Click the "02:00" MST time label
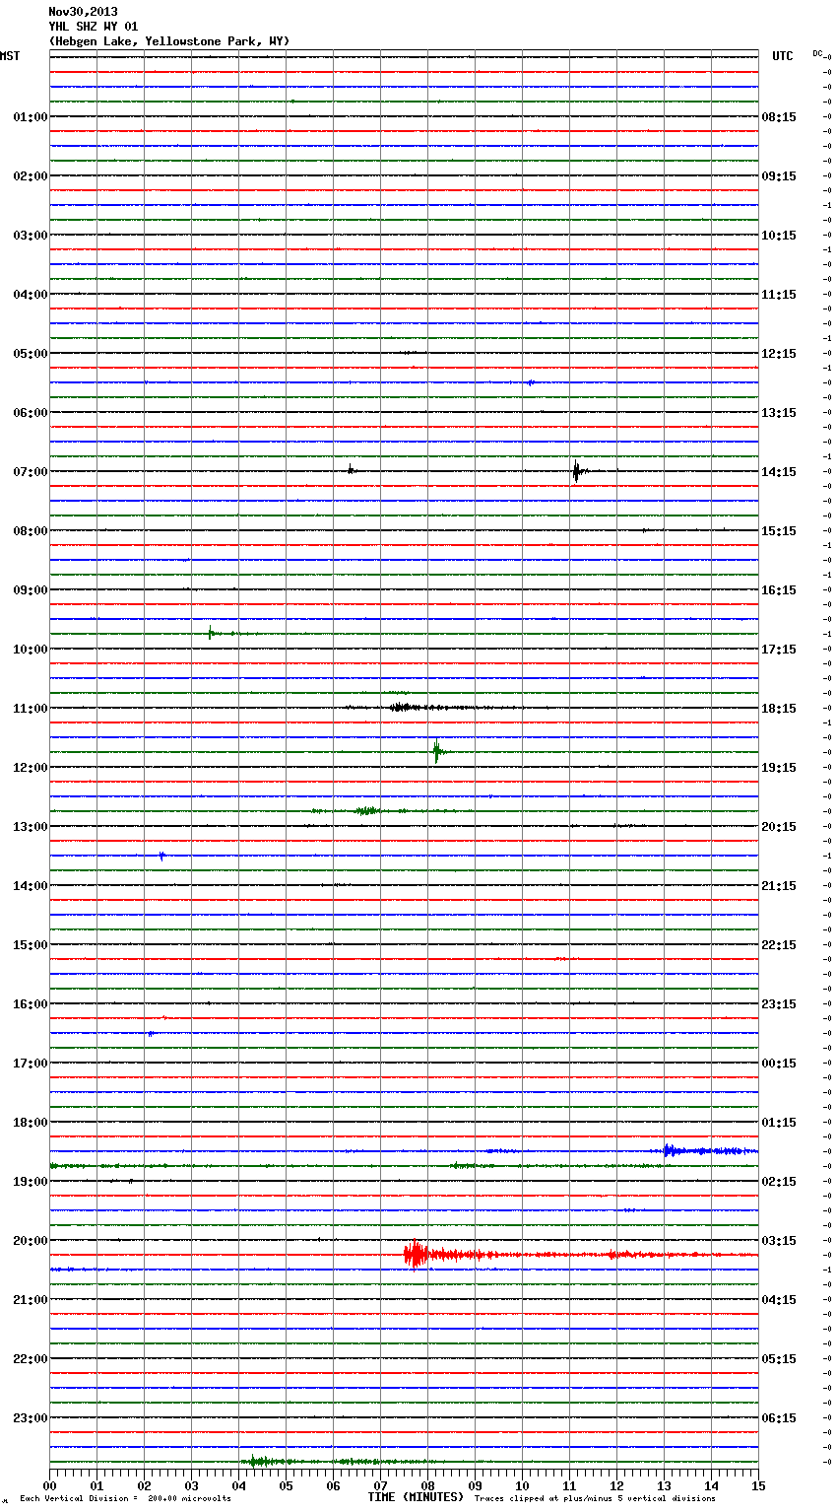The height and width of the screenshot is (1512, 837). (x=31, y=176)
